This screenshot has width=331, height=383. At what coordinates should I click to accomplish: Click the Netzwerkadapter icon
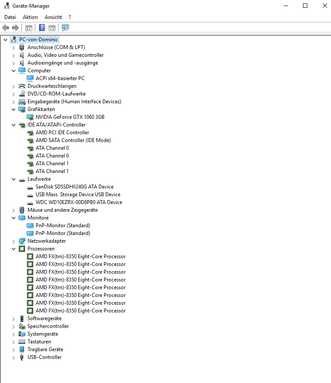(22, 241)
